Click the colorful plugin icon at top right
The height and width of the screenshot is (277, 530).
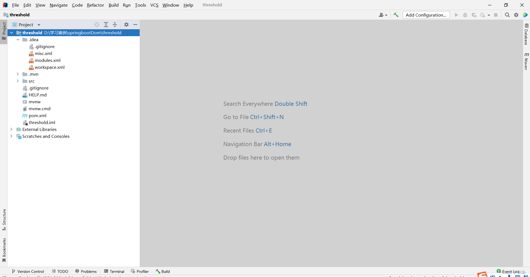(525, 15)
